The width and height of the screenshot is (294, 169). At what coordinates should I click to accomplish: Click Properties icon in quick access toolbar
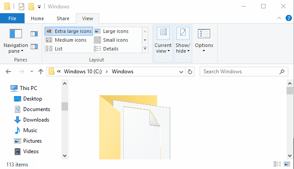point(22,7)
